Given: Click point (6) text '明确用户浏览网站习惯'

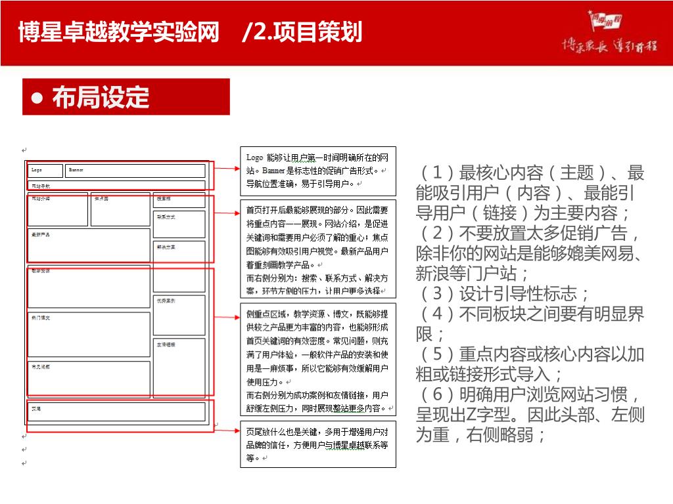Looking at the screenshot, I should pyautogui.click(x=544, y=394).
